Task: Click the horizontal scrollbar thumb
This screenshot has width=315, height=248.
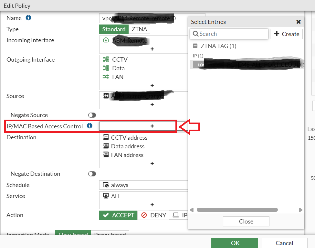Action: [x=237, y=210]
